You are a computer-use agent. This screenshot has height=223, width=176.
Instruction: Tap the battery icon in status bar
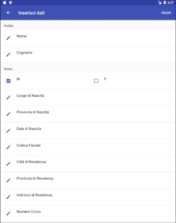click(x=165, y=2)
